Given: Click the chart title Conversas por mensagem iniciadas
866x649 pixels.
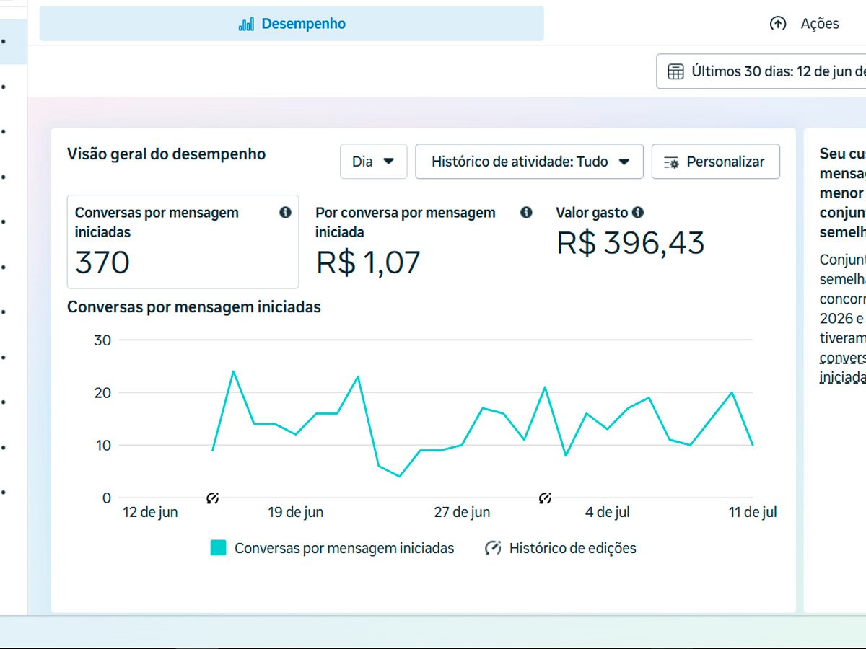Looking at the screenshot, I should pos(194,307).
